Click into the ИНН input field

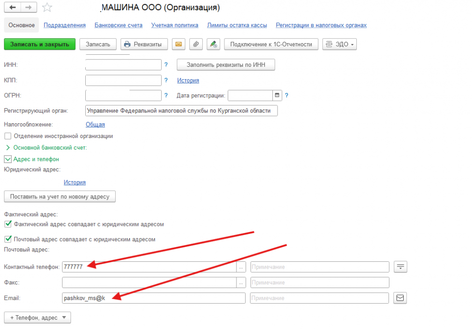pos(124,64)
